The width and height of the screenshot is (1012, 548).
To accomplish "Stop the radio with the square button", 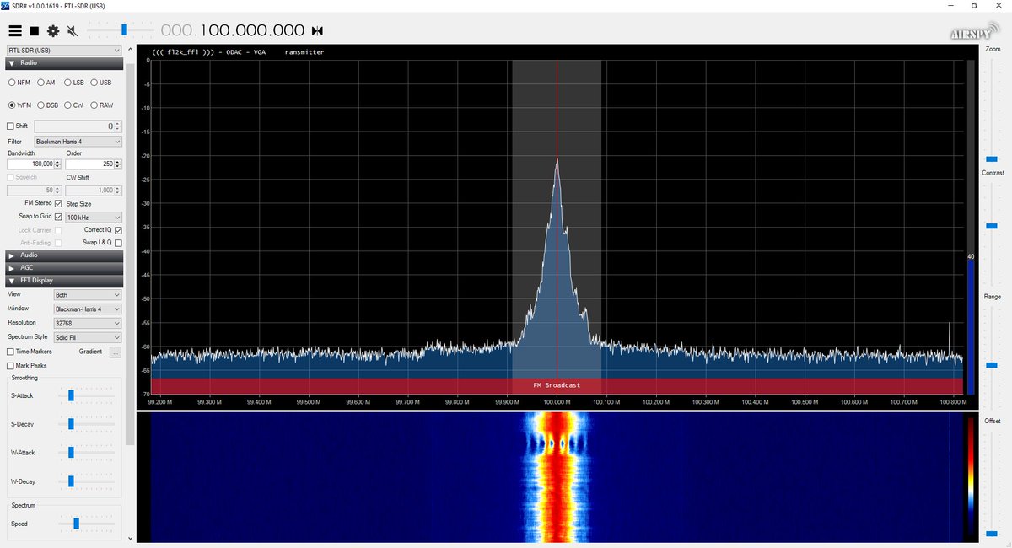I will pyautogui.click(x=35, y=31).
